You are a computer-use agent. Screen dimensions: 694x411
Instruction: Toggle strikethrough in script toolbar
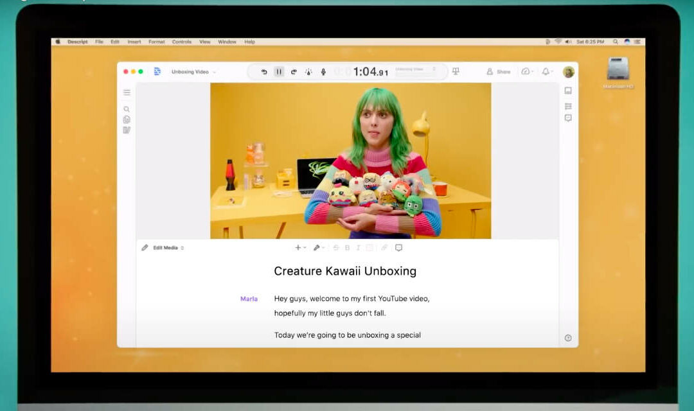[336, 248]
